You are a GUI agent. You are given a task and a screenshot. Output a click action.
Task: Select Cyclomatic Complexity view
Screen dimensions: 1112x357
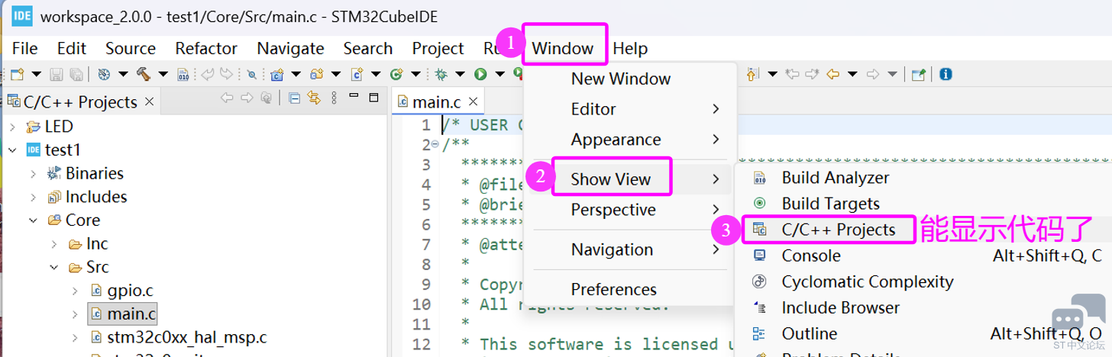923,281
